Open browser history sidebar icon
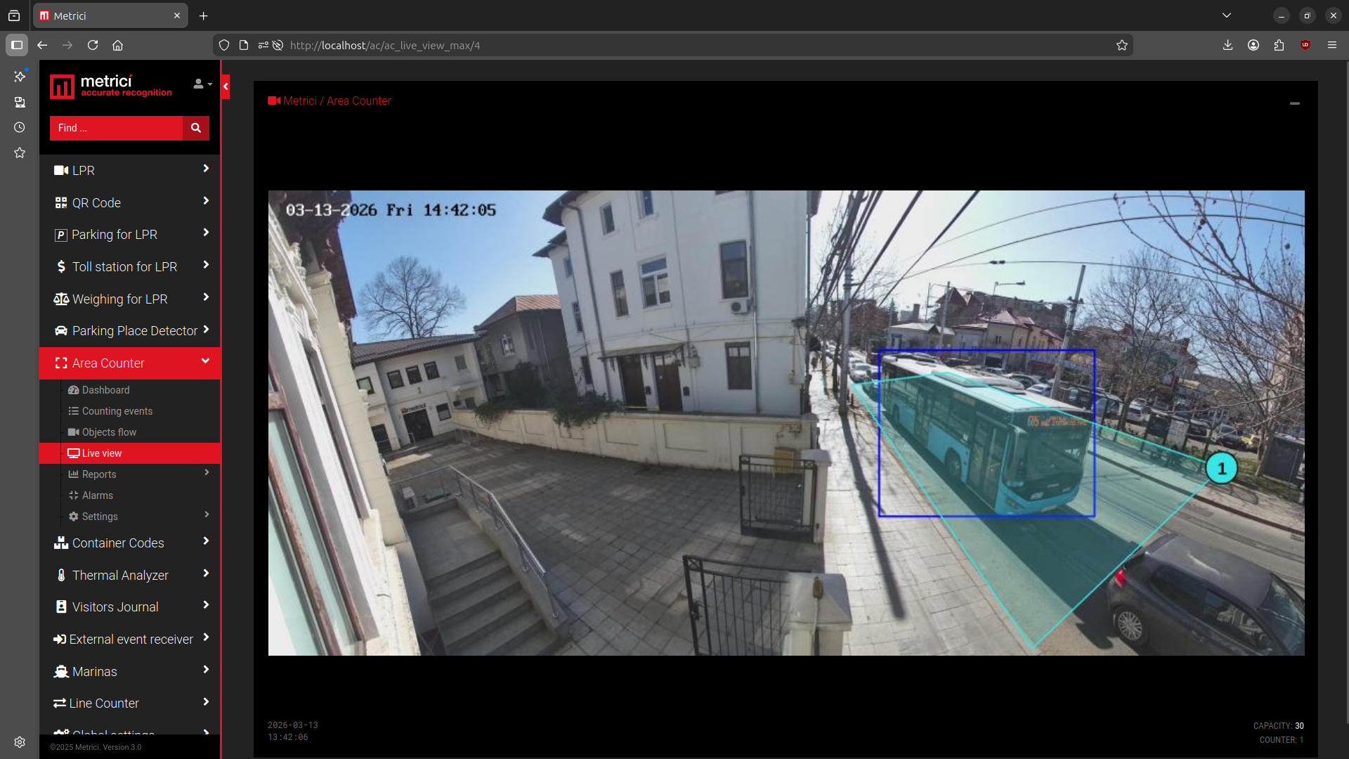This screenshot has width=1349, height=759. [20, 127]
